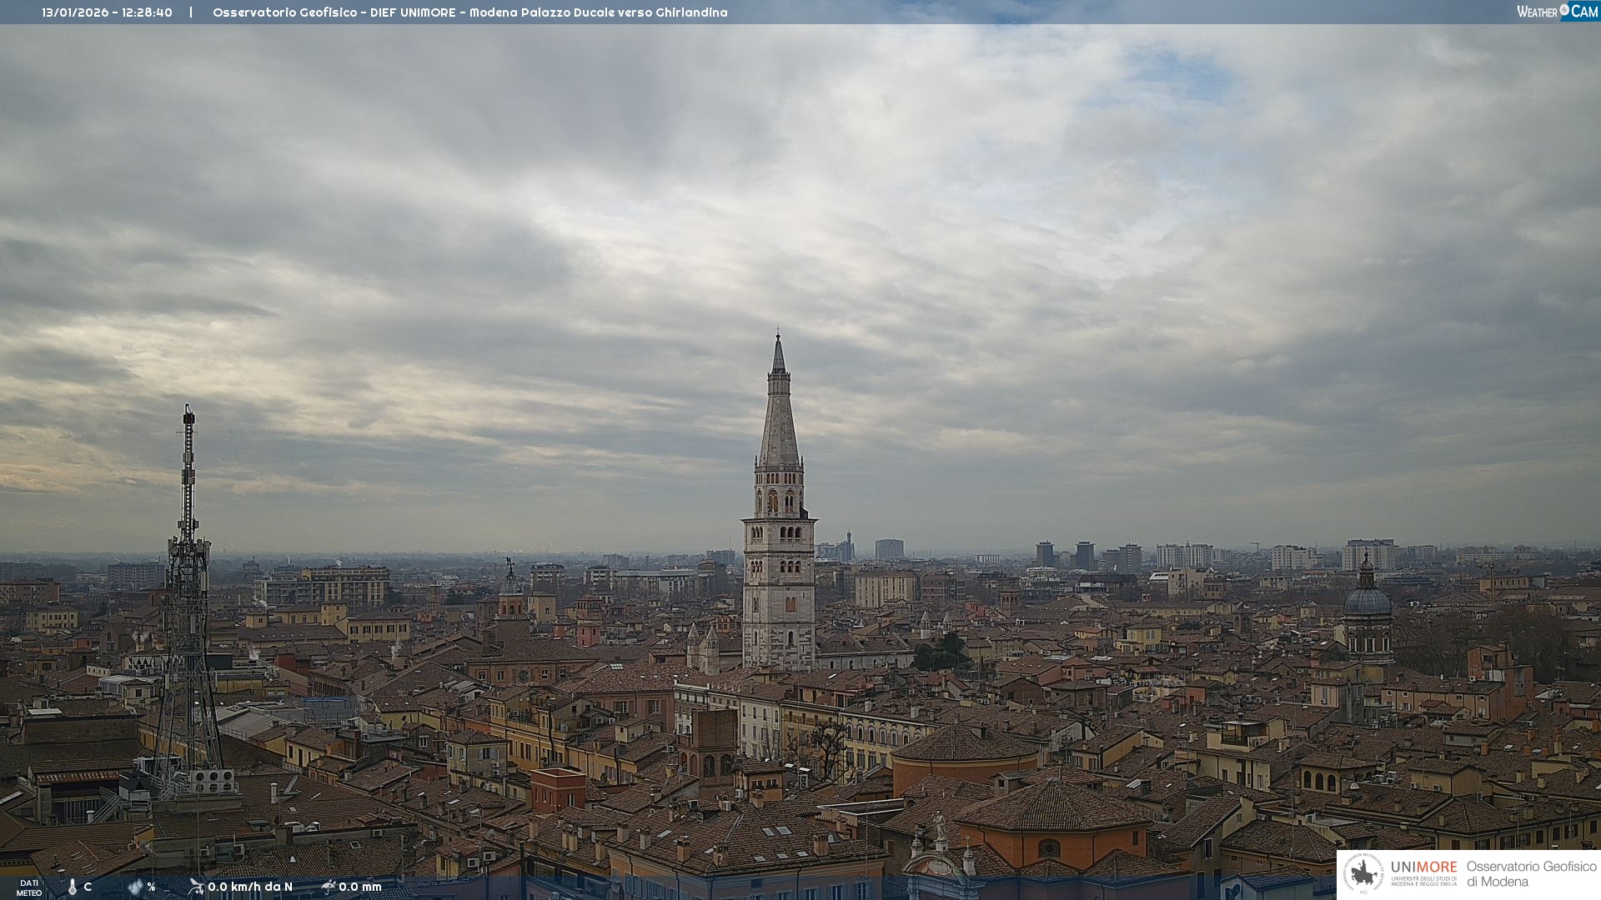Open Osservatorio Geofisico di Modena link
Viewport: 1601px width, 900px height.
(x=1531, y=874)
